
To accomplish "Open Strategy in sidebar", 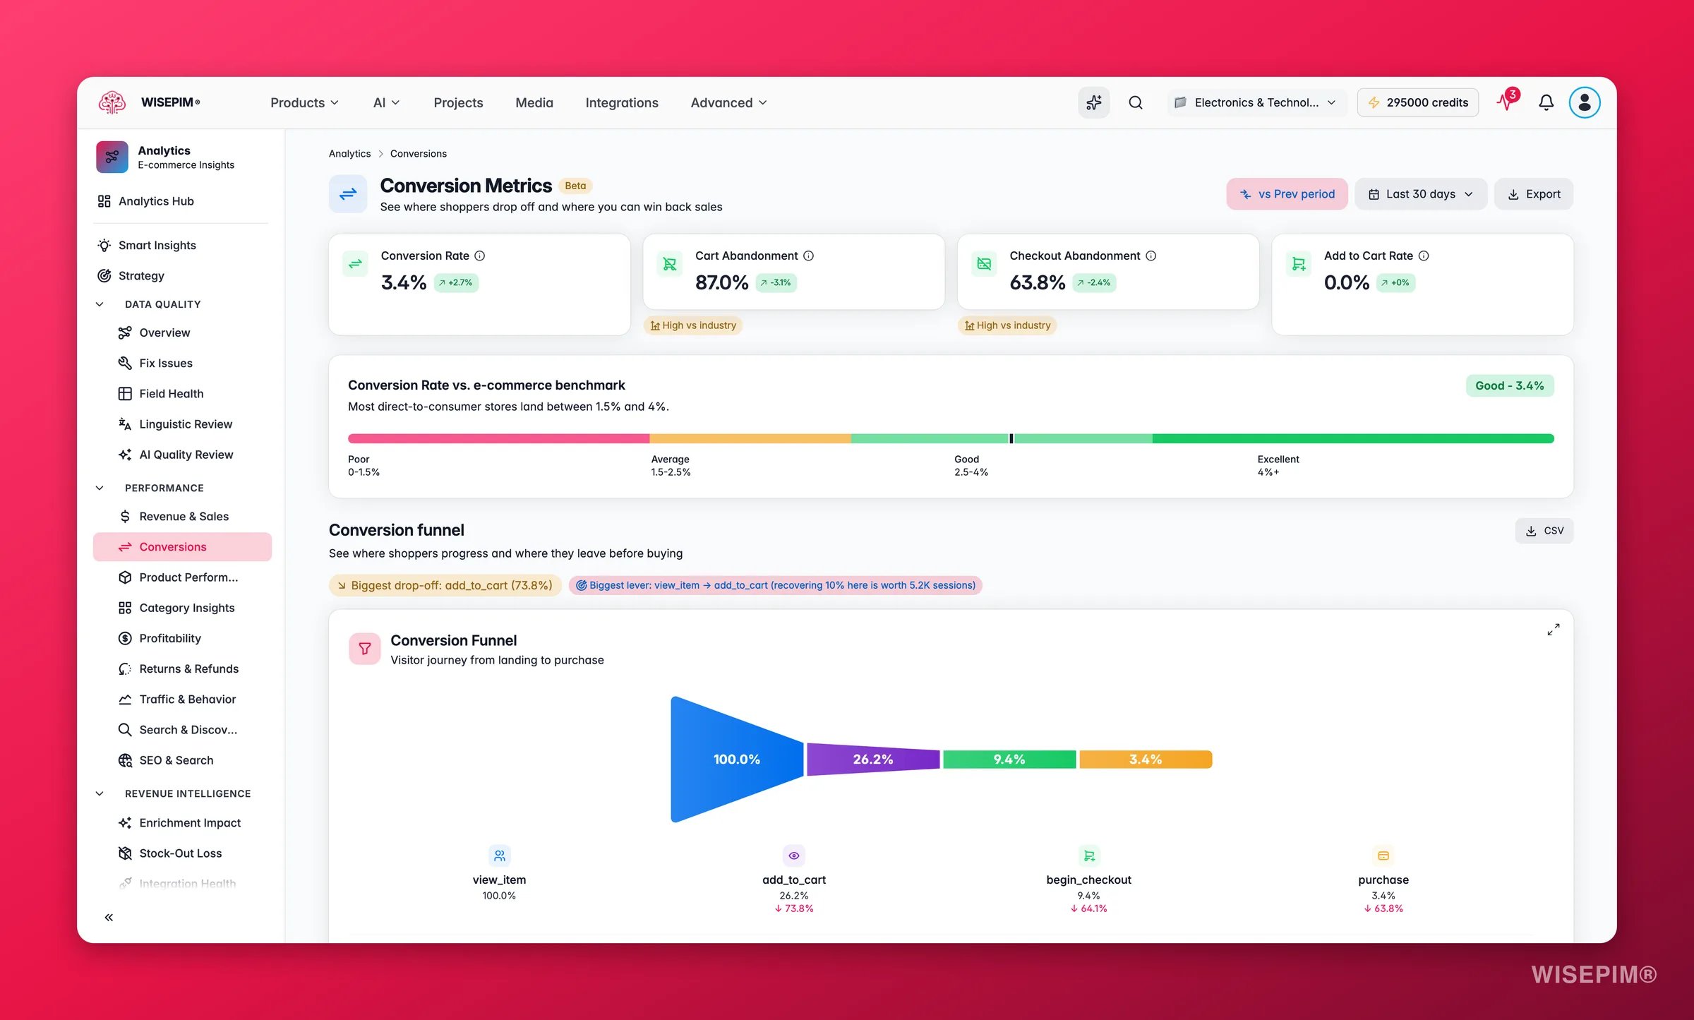I will point(182,275).
